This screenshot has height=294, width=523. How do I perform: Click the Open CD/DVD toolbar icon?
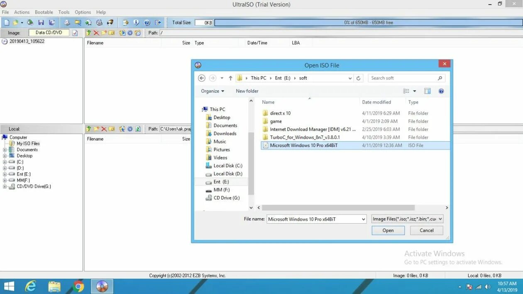pyautogui.click(x=30, y=22)
